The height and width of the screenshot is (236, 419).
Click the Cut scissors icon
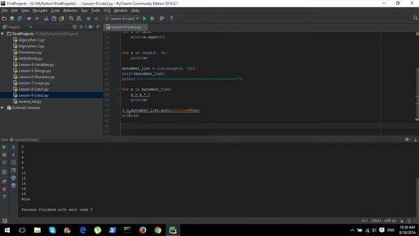[x=46, y=18]
